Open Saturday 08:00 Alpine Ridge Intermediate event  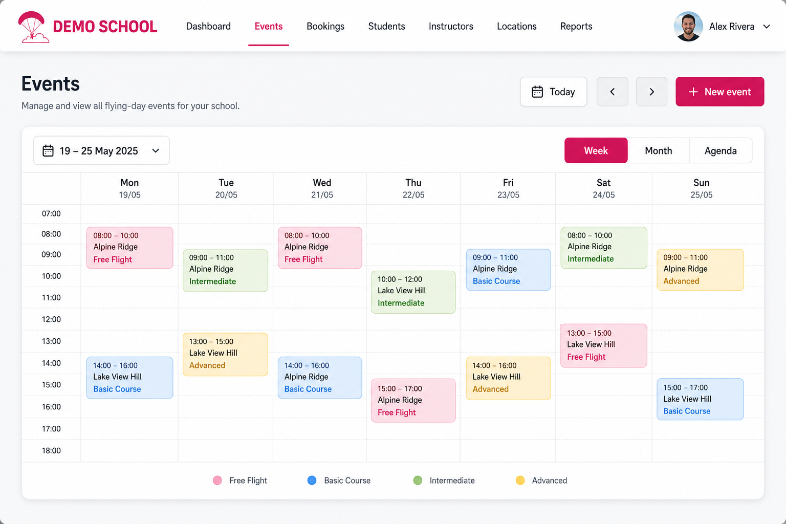pos(604,248)
